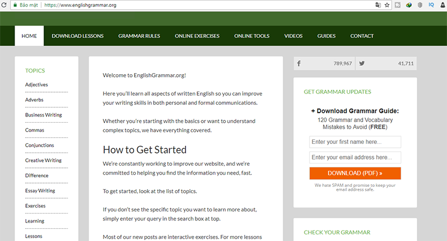Click the DOWNLOAD (PDF) button

tap(355, 173)
